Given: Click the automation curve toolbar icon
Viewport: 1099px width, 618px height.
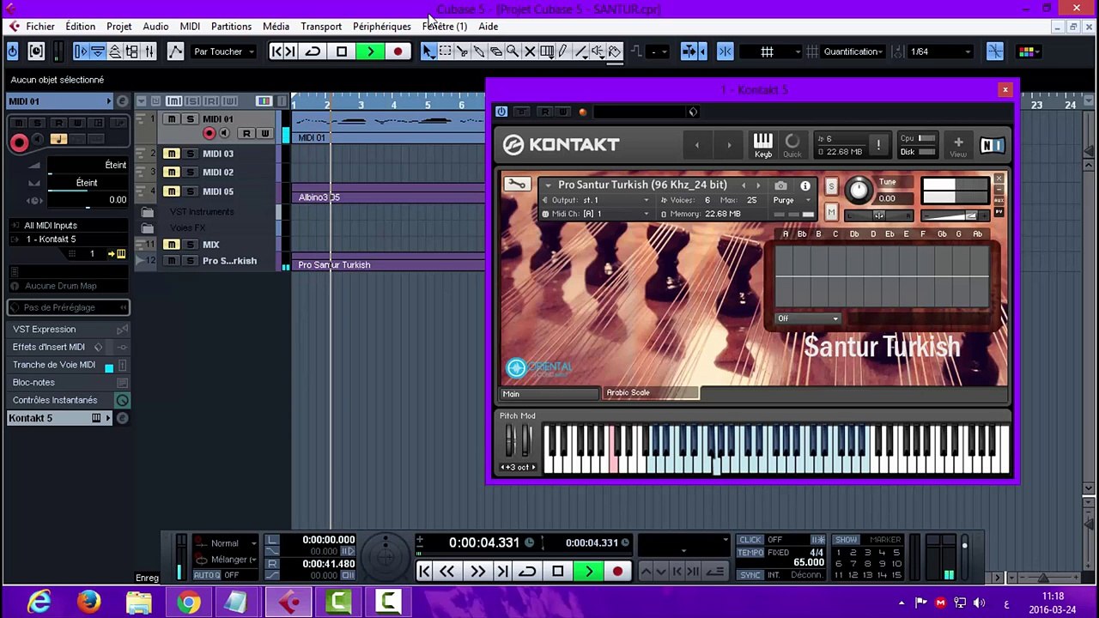Looking at the screenshot, I should pos(175,51).
